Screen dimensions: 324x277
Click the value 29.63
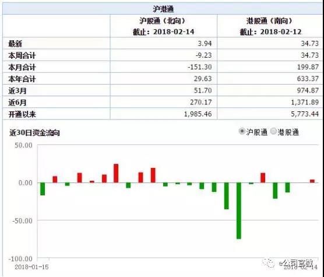coord(203,79)
